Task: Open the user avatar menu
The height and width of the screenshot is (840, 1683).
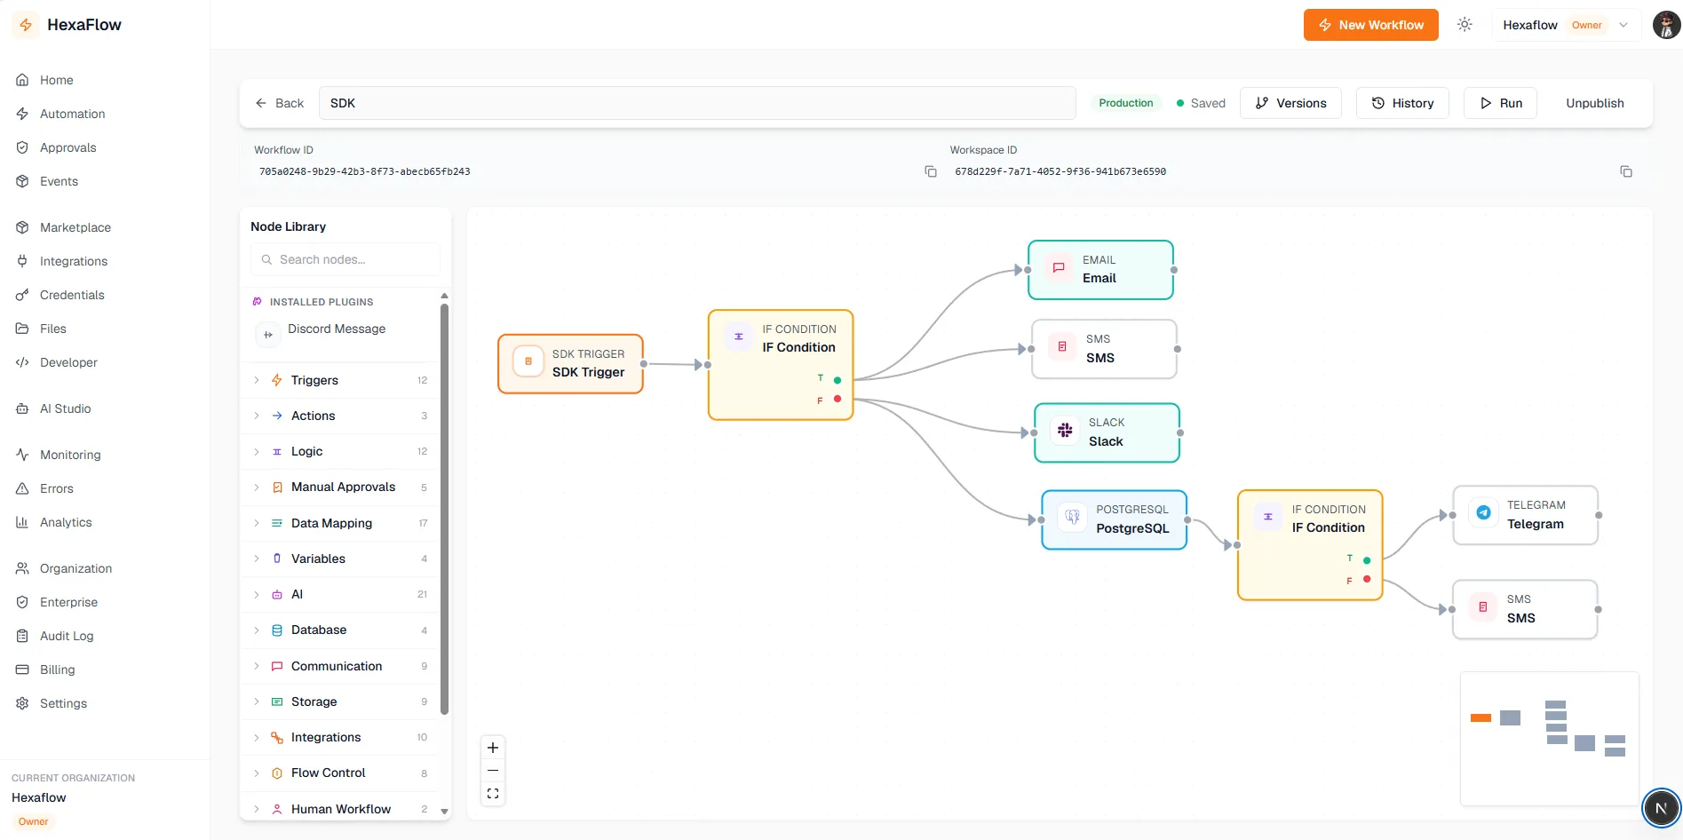Action: coord(1666,25)
